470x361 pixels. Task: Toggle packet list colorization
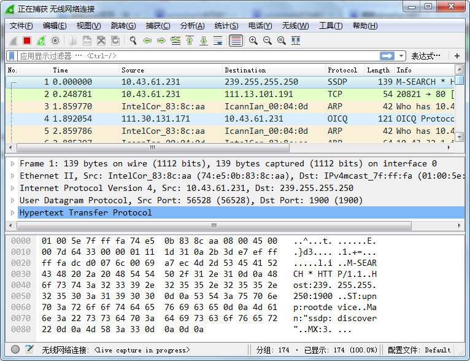[x=236, y=41]
